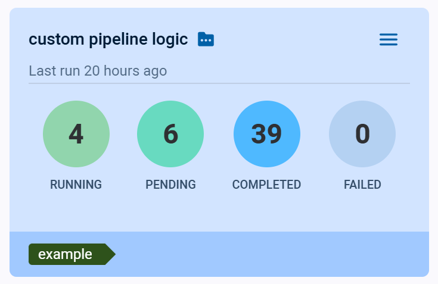438x284 pixels.
Task: Click the COMPLETED label
Action: point(266,185)
